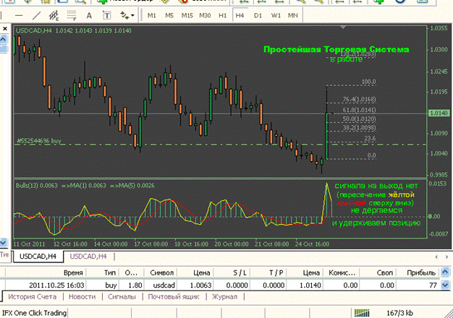Switch to the second USDCAD,H4 chart tab
Image resolution: width=453 pixels, height=318 pixels.
click(x=88, y=257)
